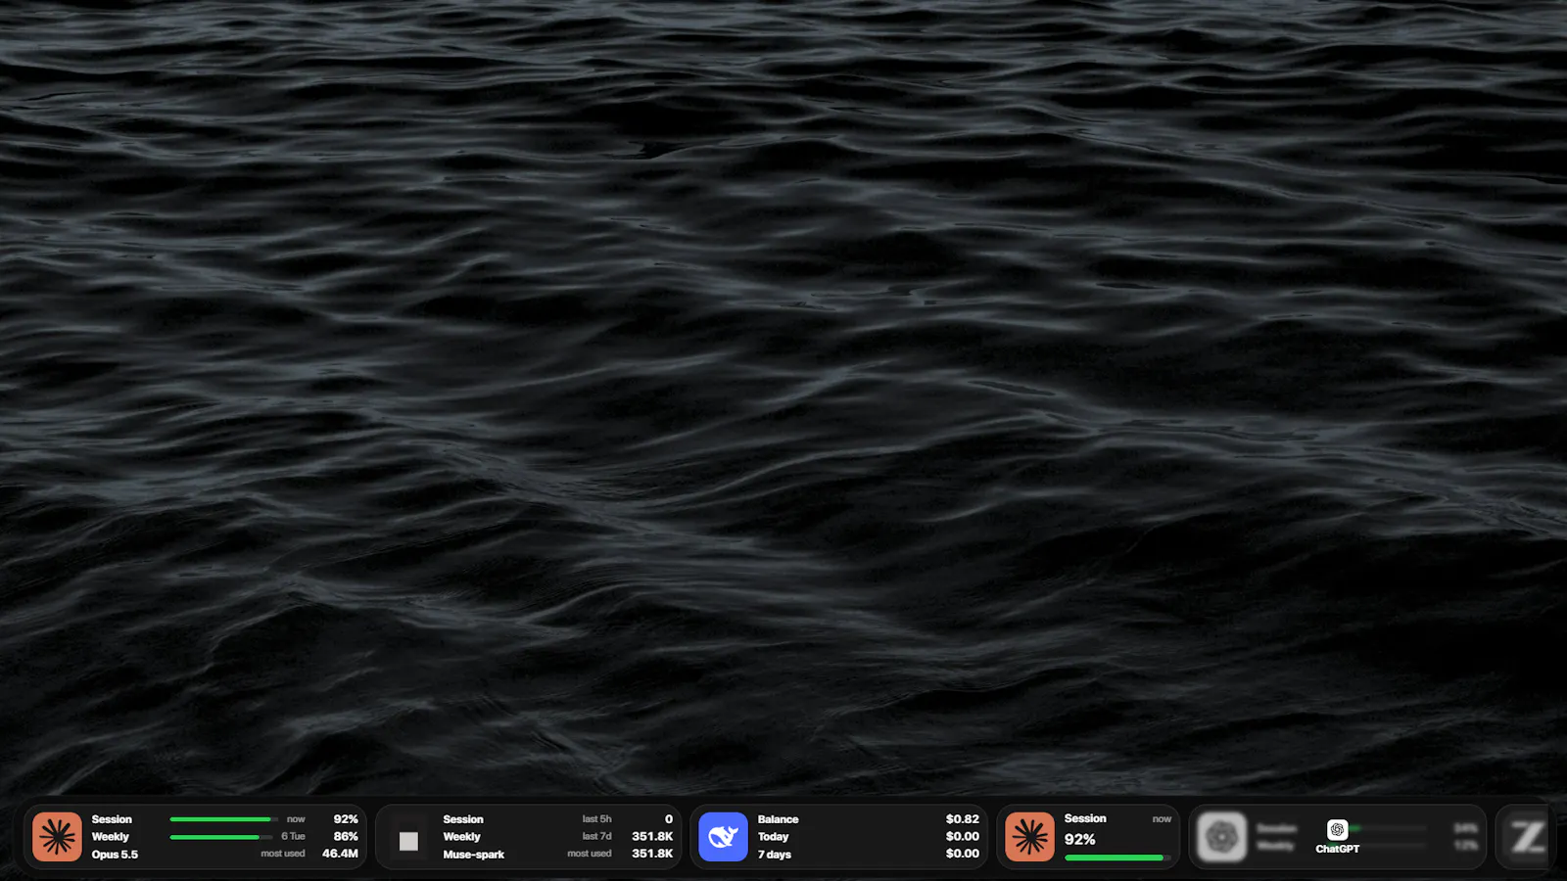Click the 'last 7d' label

click(x=596, y=836)
